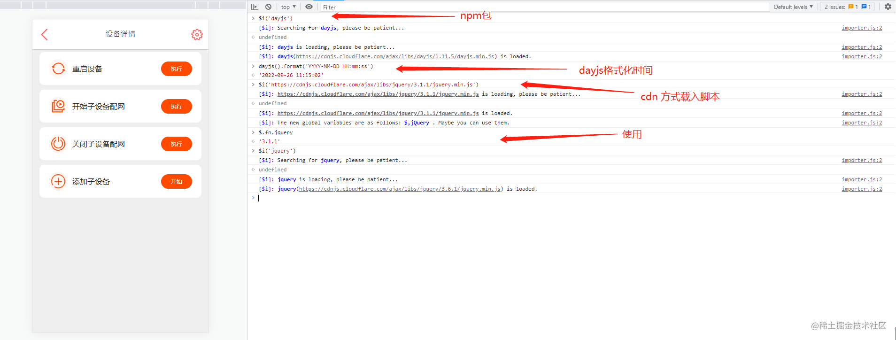Open importer.js:2 for dayjs loaded line

point(862,56)
